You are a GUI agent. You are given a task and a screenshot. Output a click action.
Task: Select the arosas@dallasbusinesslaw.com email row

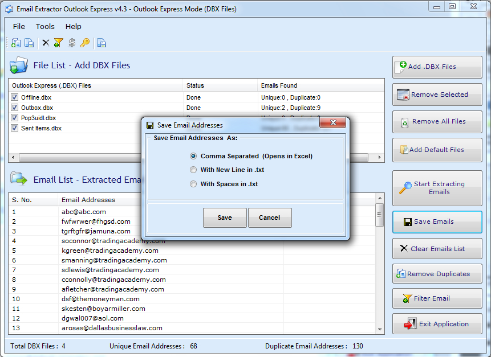(x=192, y=328)
